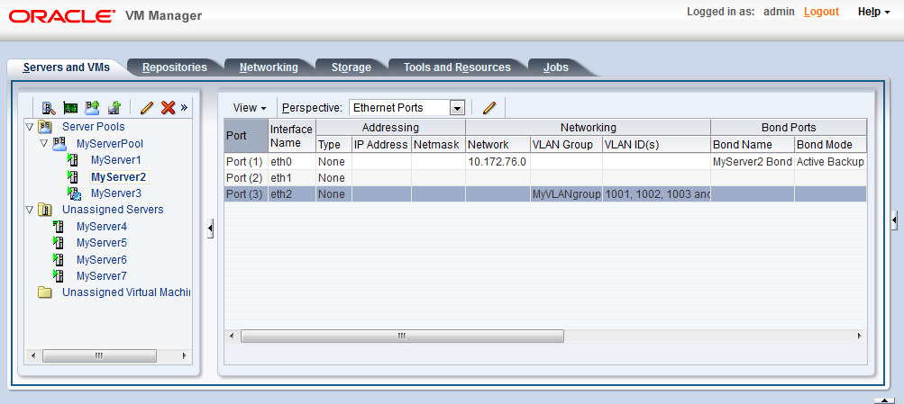The height and width of the screenshot is (404, 904).
Task: Click the MyServer6 server icon
Action: point(58,259)
